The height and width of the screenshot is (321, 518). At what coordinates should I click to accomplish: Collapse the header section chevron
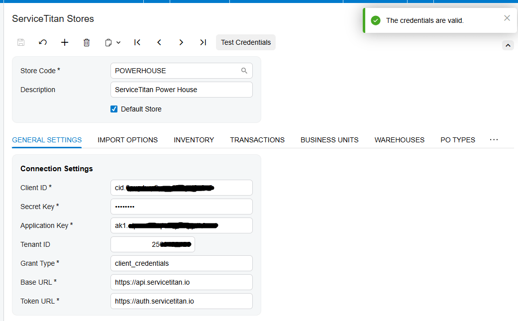508,45
